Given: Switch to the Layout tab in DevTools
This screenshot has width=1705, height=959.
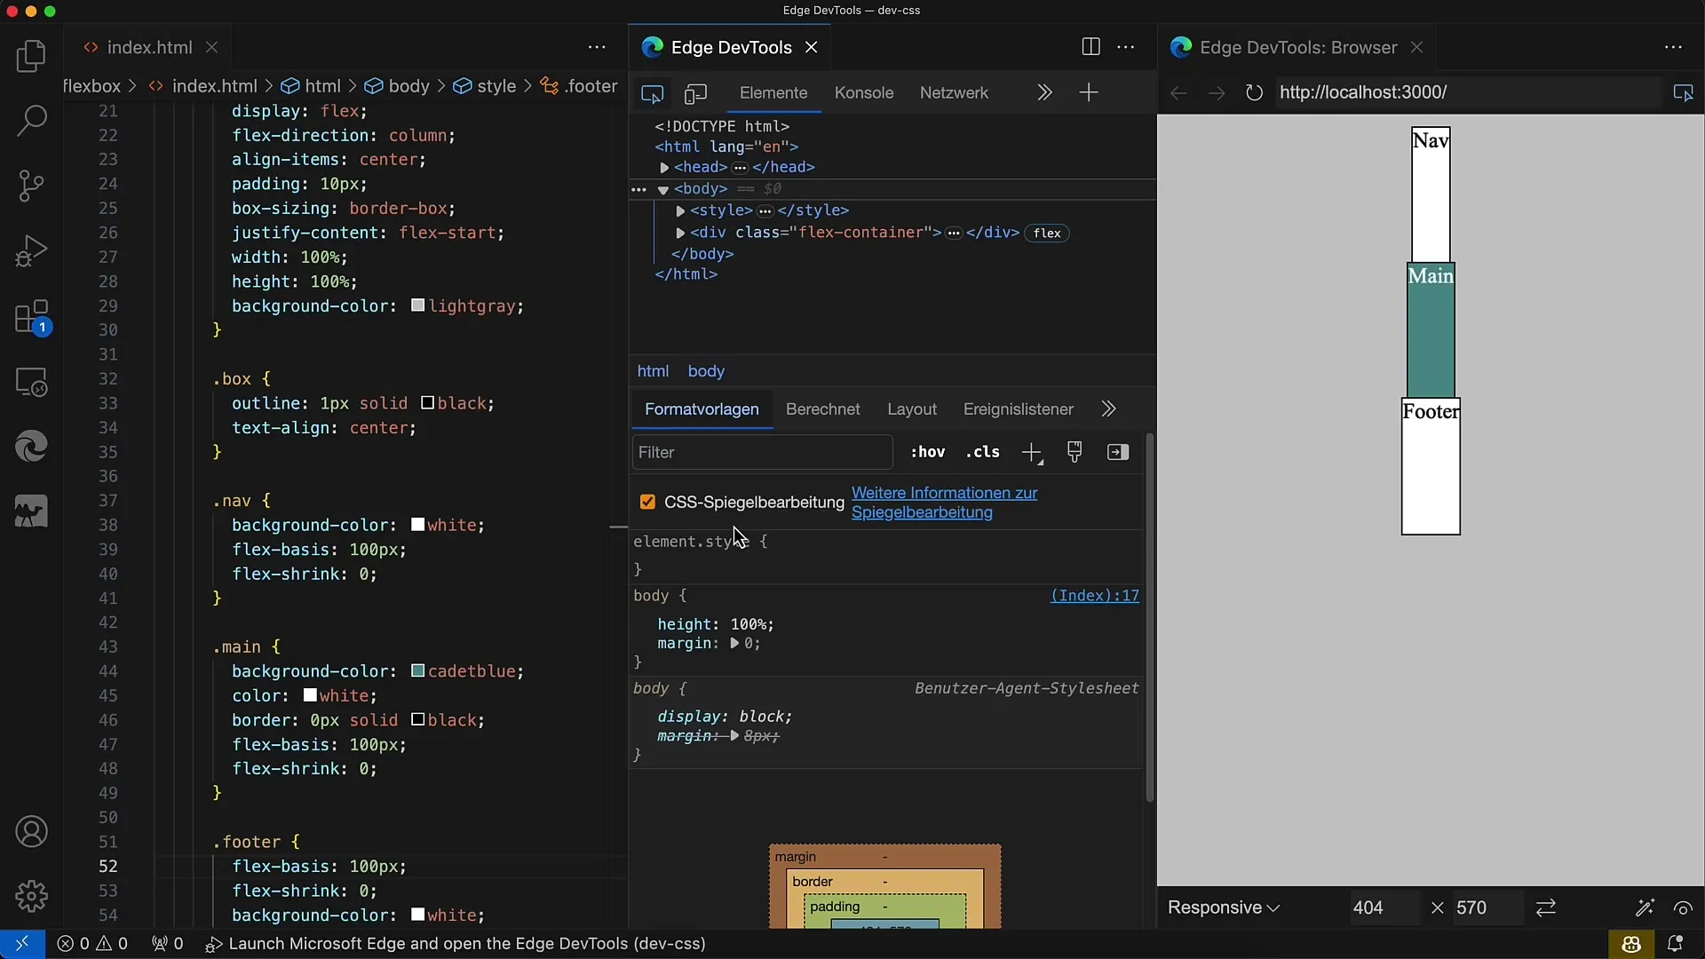Looking at the screenshot, I should pyautogui.click(x=911, y=408).
